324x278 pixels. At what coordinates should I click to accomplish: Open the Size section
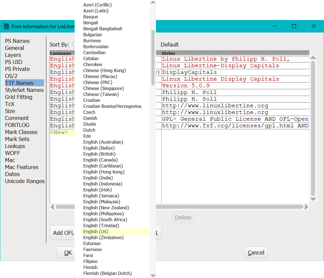click(10, 111)
